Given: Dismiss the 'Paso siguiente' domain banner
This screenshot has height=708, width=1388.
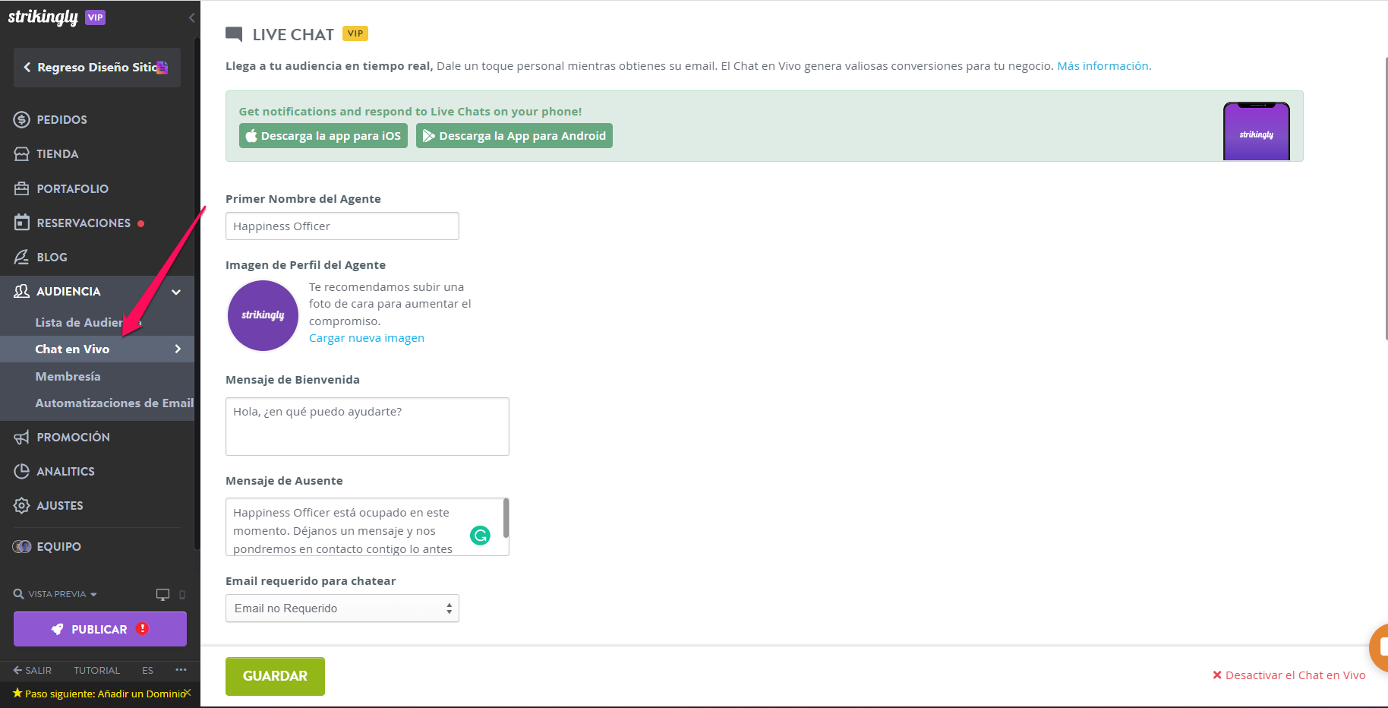Looking at the screenshot, I should click(188, 693).
